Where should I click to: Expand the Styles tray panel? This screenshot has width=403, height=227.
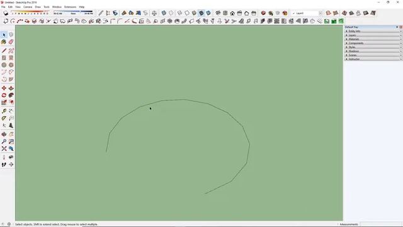(373, 47)
